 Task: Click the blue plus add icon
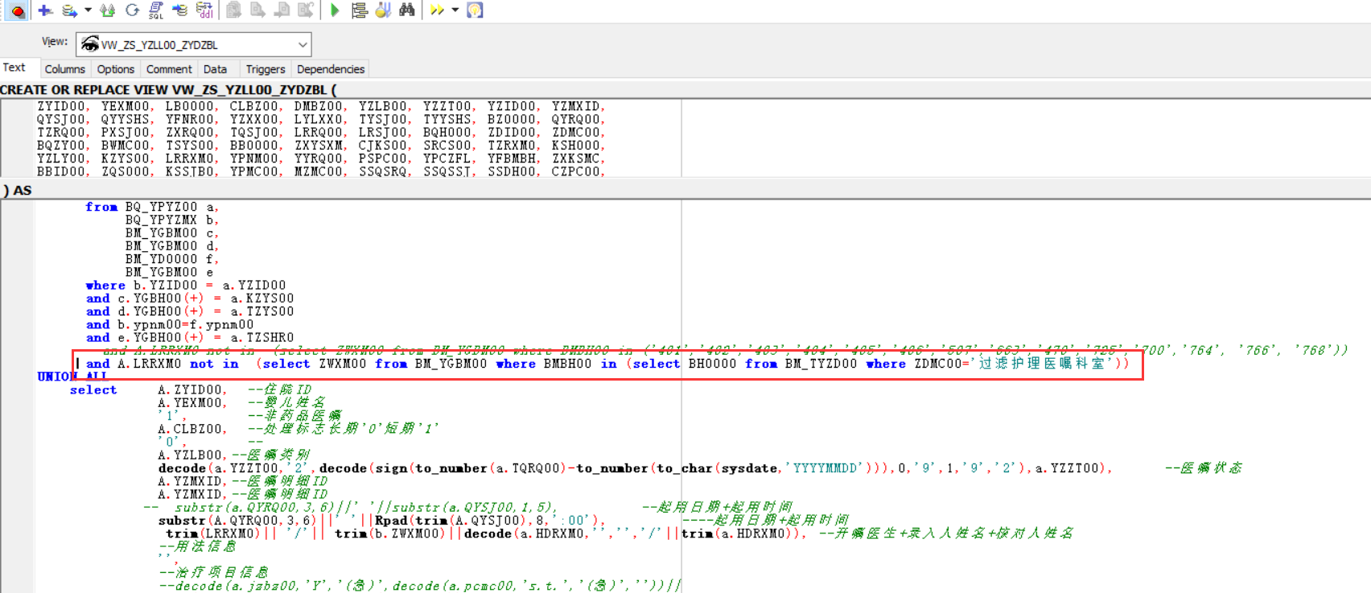coord(45,10)
